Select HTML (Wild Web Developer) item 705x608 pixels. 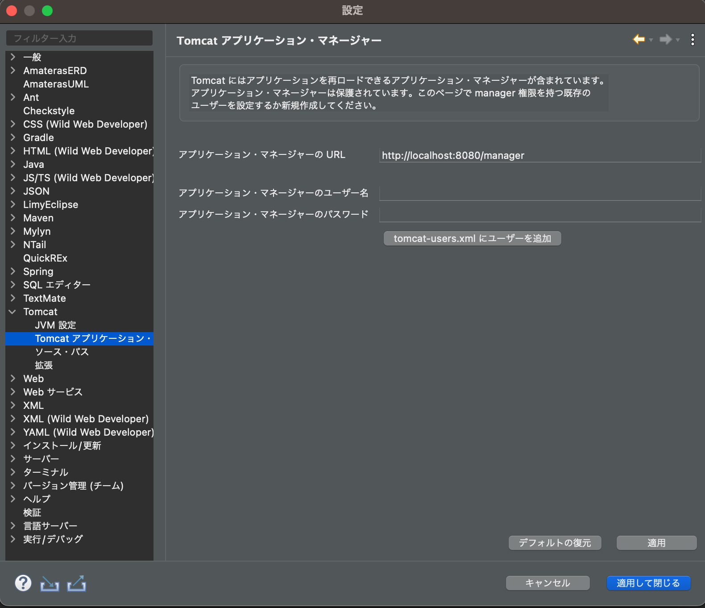click(88, 151)
